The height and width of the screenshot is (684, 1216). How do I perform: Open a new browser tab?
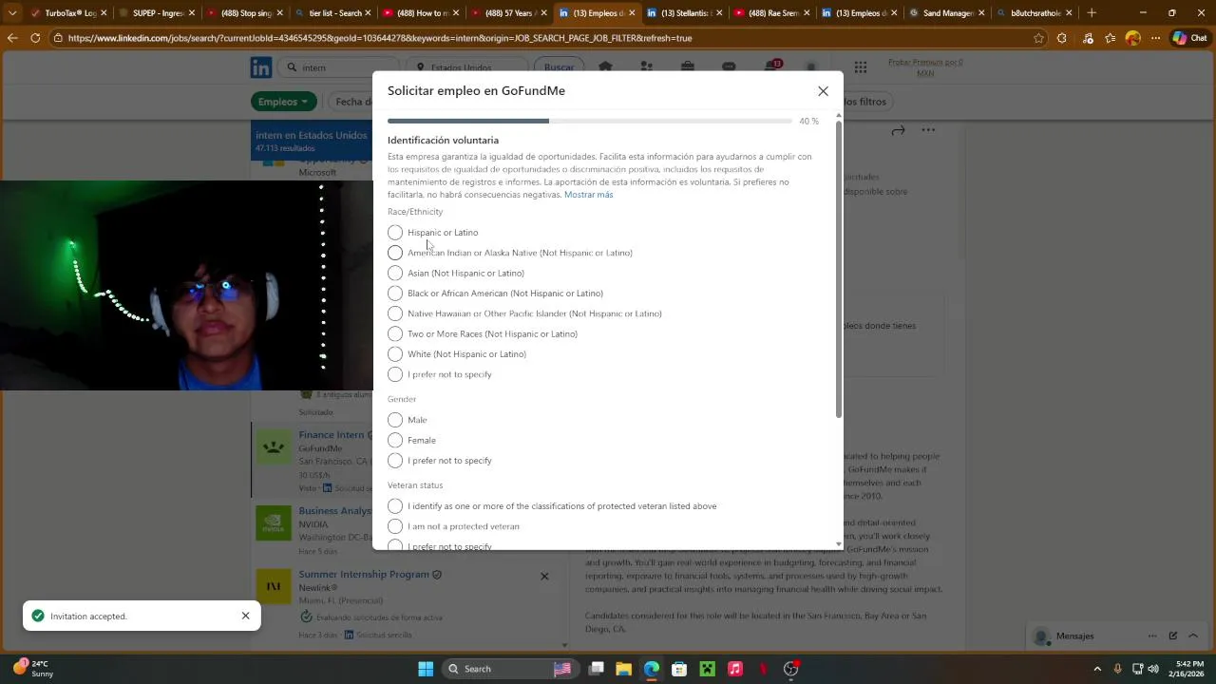pyautogui.click(x=1092, y=13)
